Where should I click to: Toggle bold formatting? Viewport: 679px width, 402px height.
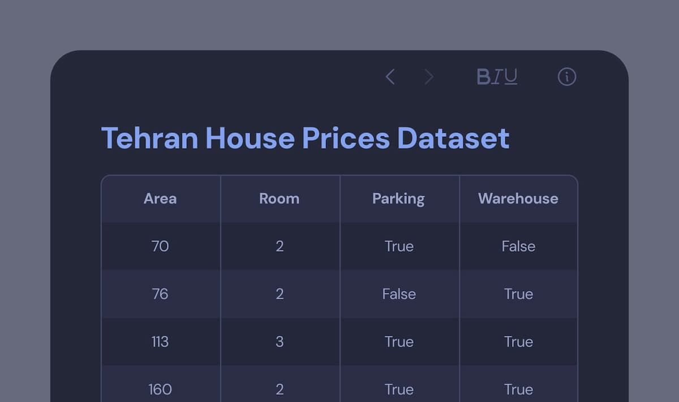coord(483,77)
